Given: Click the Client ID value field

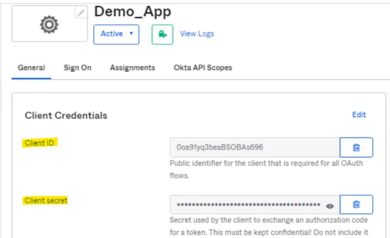Looking at the screenshot, I should tap(255, 147).
